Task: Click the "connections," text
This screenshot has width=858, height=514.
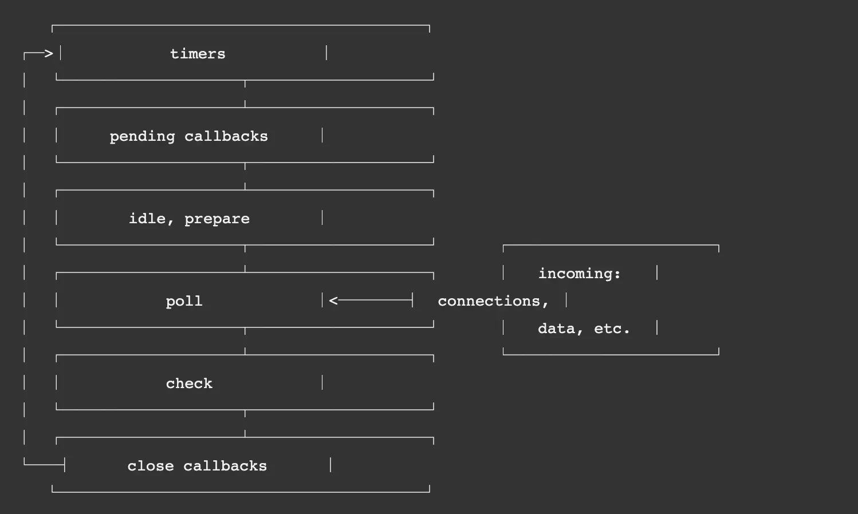Action: (493, 301)
